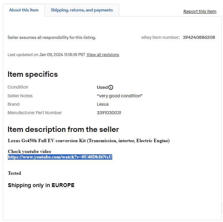Click the Tested text in description

[x=14, y=173]
